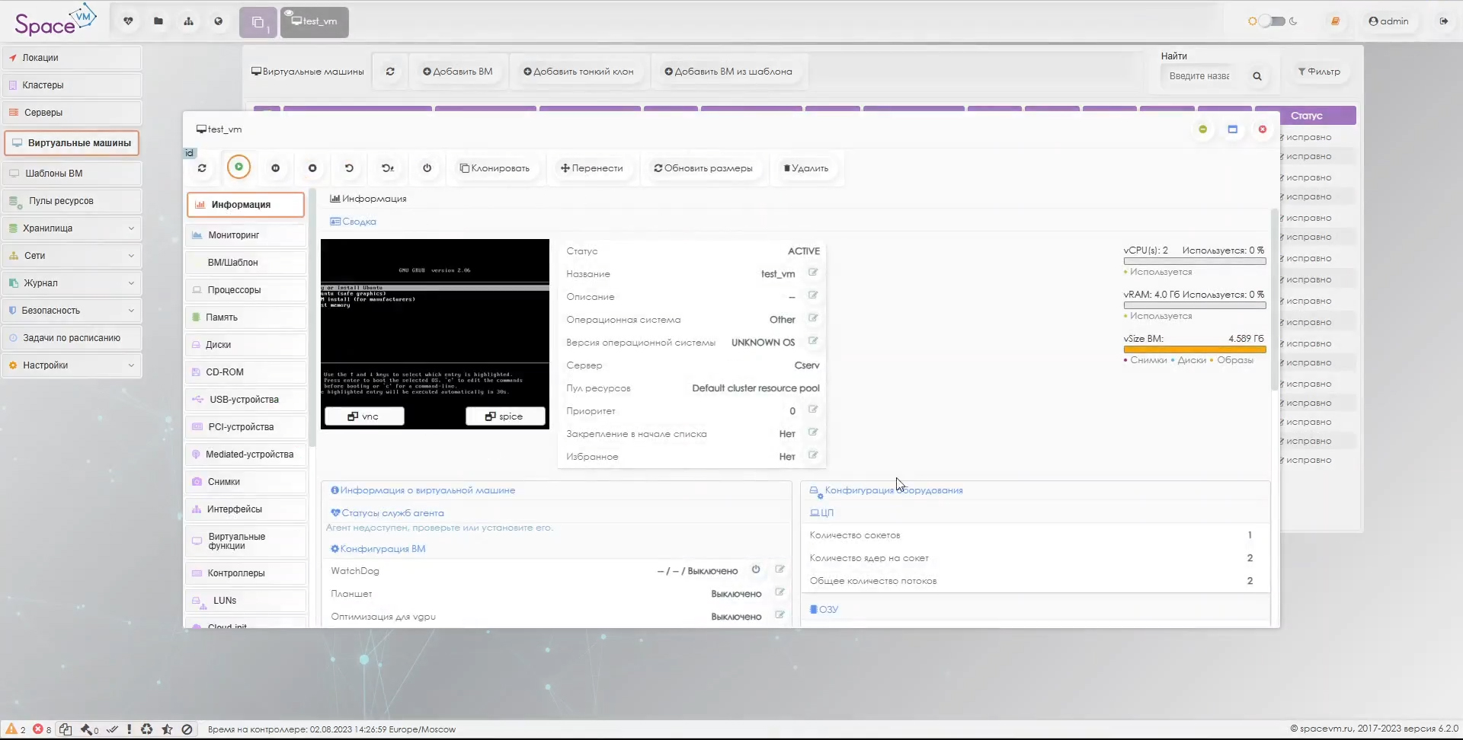1463x740 pixels.
Task: Open the prohibited circle icon in status bar
Action: pos(187,729)
